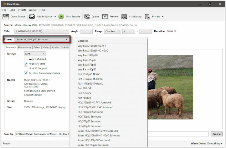Open the Range Chapters dropdown
The width and height of the screenshot is (226, 148).
(113, 31)
